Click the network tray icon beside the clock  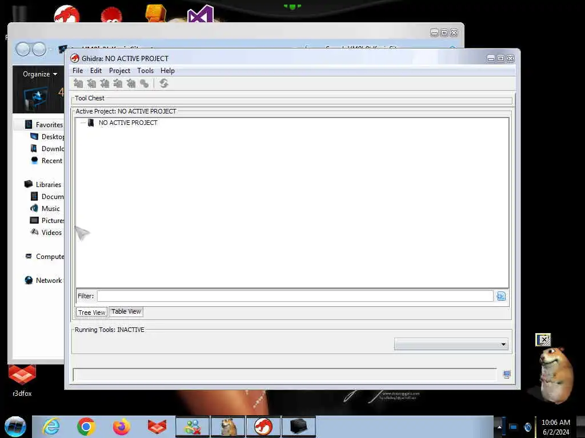(514, 427)
